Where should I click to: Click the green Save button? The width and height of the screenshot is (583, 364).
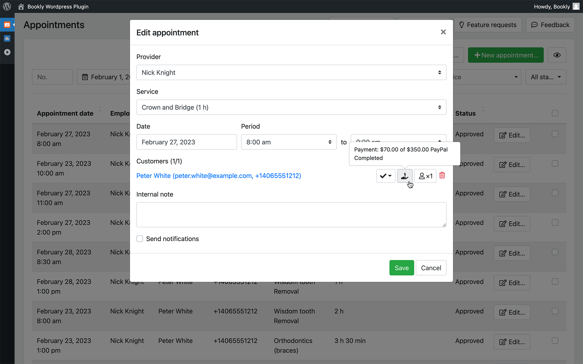pyautogui.click(x=401, y=268)
